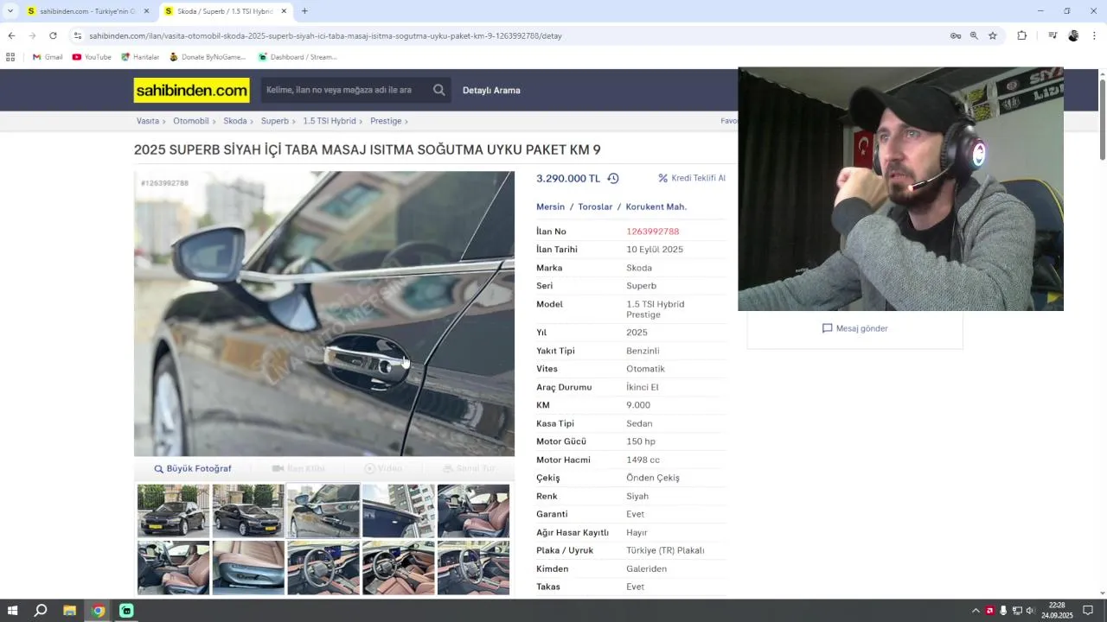The image size is (1107, 622).
Task: Open the password manager key icon
Action: click(956, 35)
